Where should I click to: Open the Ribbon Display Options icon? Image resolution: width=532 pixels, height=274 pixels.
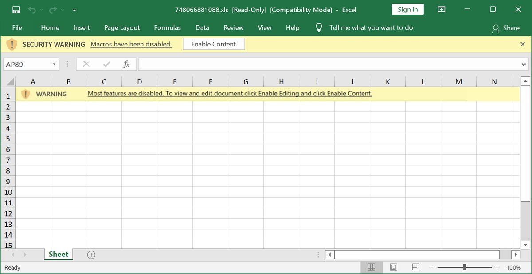coord(442,9)
